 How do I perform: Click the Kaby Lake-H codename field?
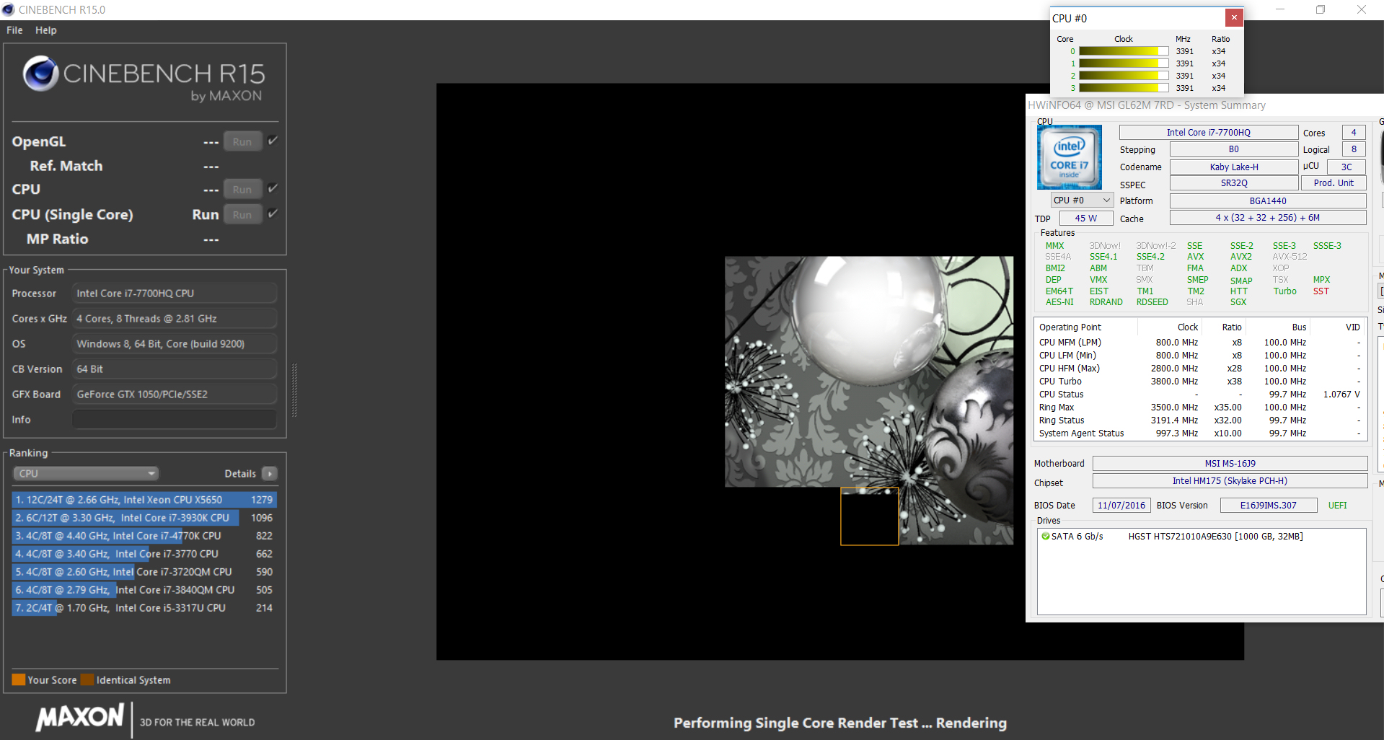click(x=1234, y=167)
